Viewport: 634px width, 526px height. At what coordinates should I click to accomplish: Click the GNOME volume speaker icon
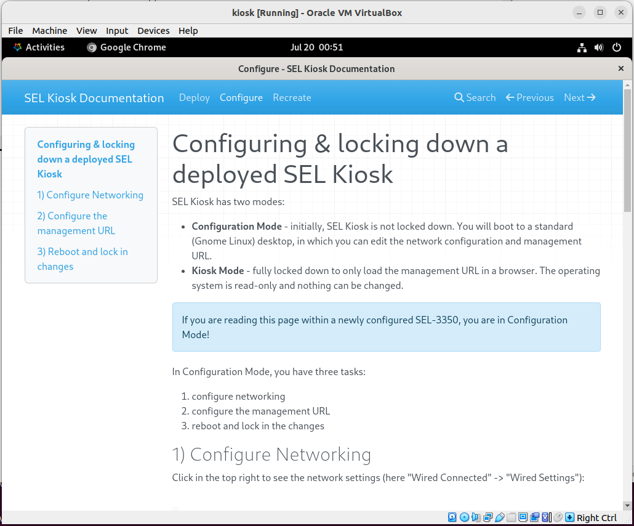pos(599,48)
